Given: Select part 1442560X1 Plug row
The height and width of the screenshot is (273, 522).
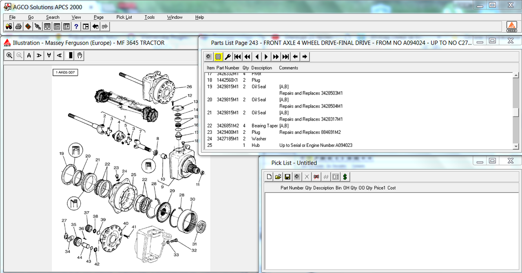Looking at the screenshot, I should pyautogui.click(x=359, y=80).
